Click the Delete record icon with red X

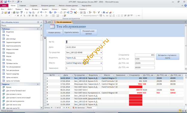(x=110, y=12)
